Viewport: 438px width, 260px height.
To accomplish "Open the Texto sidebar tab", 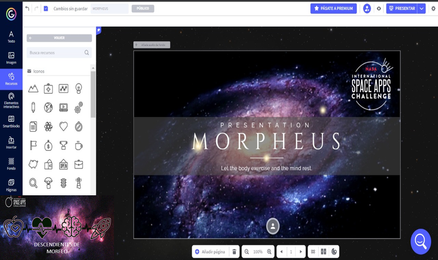I will 11,37.
